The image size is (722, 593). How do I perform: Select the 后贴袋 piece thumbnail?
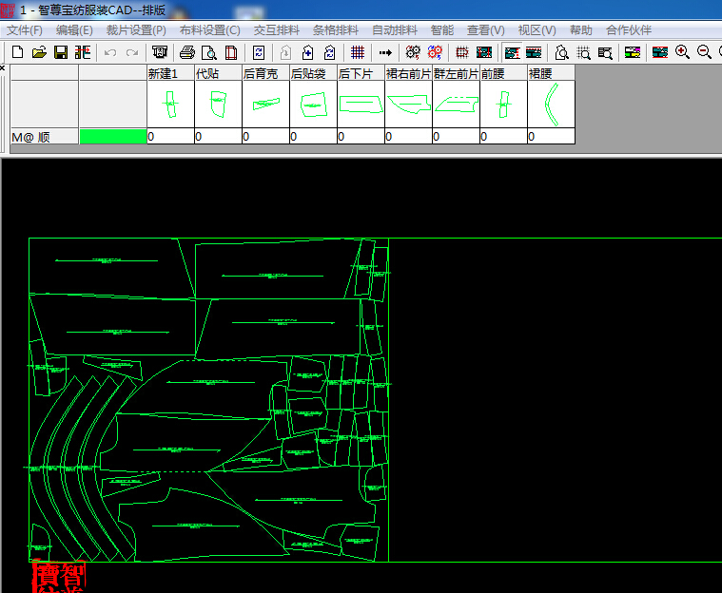coord(313,105)
